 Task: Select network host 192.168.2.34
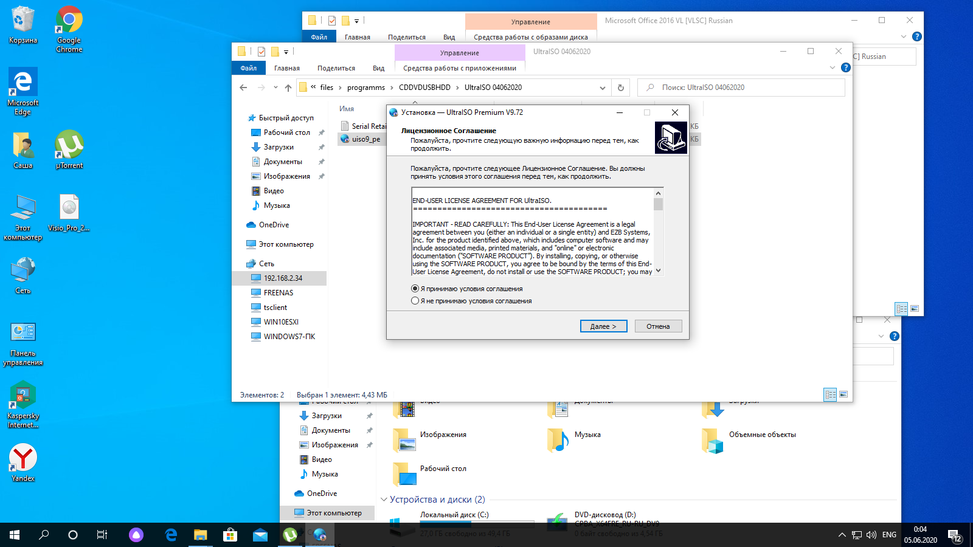point(279,278)
